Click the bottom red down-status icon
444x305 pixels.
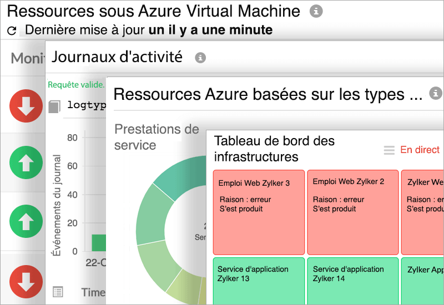pyautogui.click(x=26, y=282)
